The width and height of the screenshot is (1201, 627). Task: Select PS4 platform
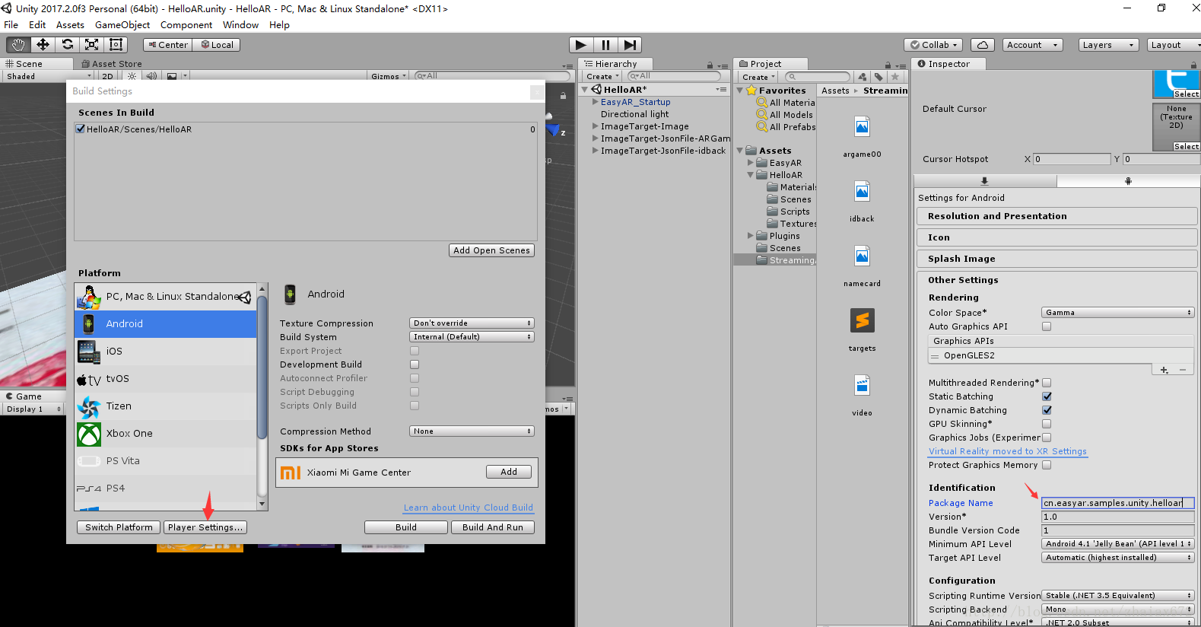click(166, 489)
